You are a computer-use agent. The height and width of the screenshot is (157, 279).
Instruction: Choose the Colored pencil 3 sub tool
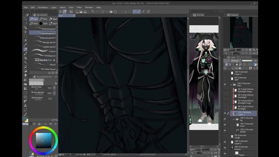pos(43,33)
